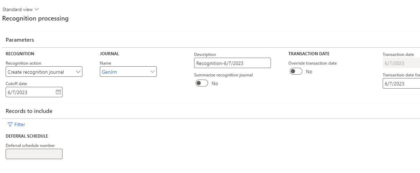The height and width of the screenshot is (173, 420).
Task: Click the Override transaction date label
Action: pyautogui.click(x=312, y=63)
